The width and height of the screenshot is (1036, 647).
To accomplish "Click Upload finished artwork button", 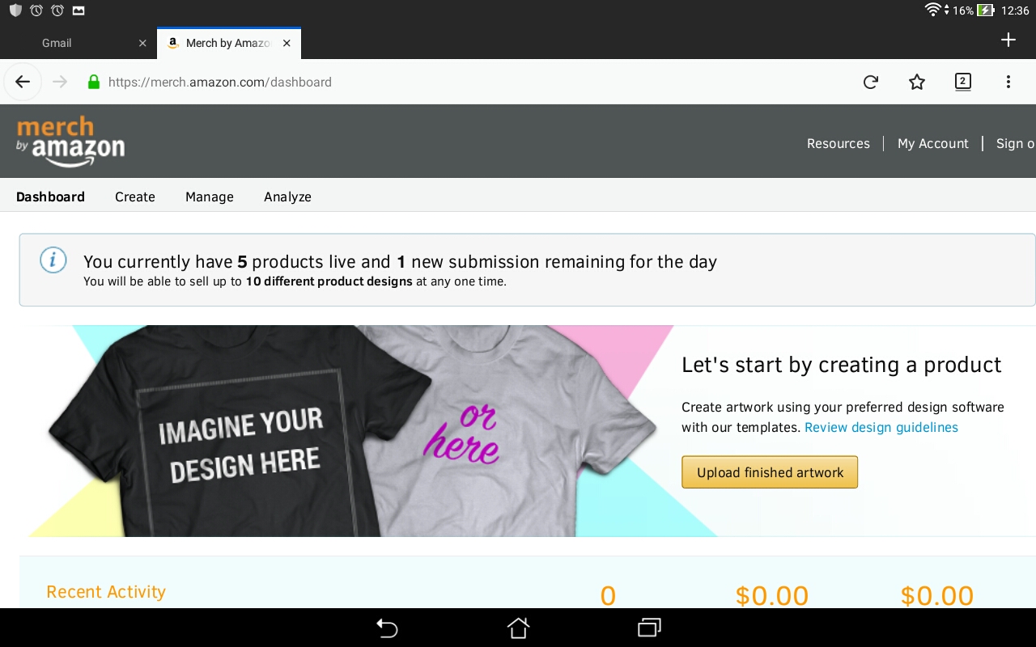I will coord(770,472).
